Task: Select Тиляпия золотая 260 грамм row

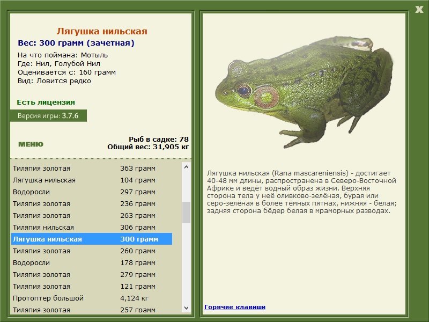Action: 91,251
